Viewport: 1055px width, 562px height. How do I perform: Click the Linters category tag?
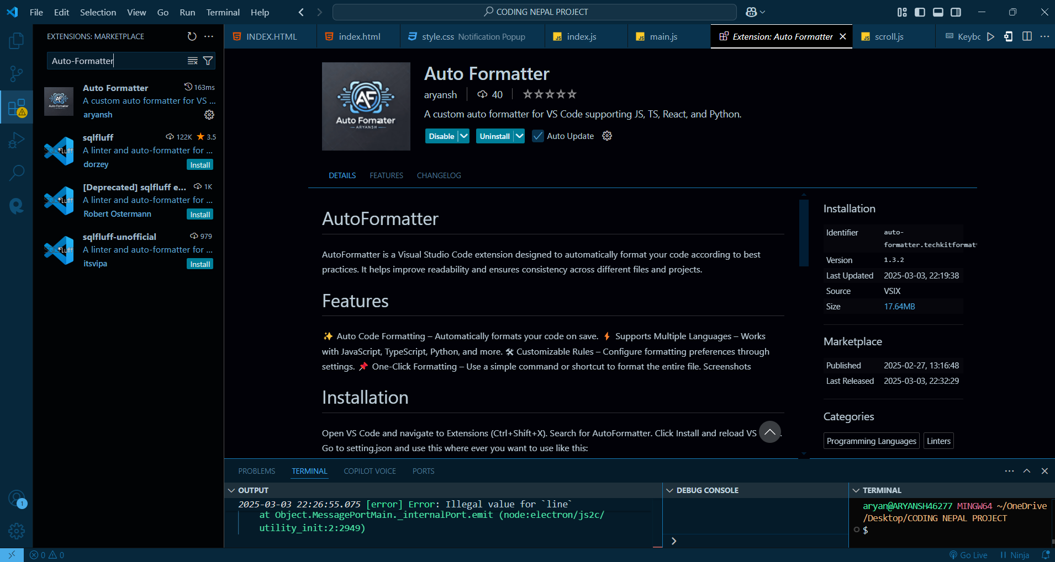938,441
